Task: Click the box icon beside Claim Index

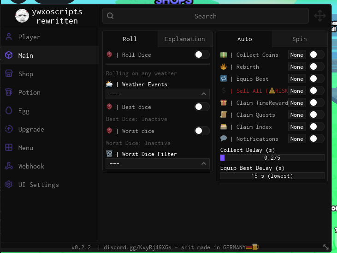Action: (224, 126)
